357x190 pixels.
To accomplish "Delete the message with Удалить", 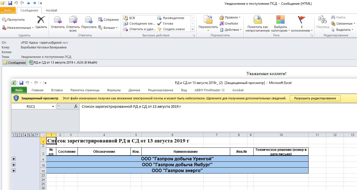I will [x=41, y=22].
